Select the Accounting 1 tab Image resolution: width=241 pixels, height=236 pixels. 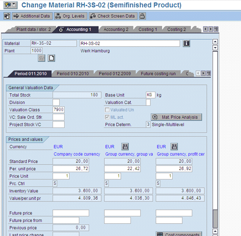point(77,29)
